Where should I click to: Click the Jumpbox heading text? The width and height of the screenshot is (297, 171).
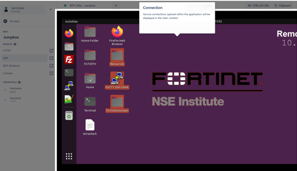11,37
